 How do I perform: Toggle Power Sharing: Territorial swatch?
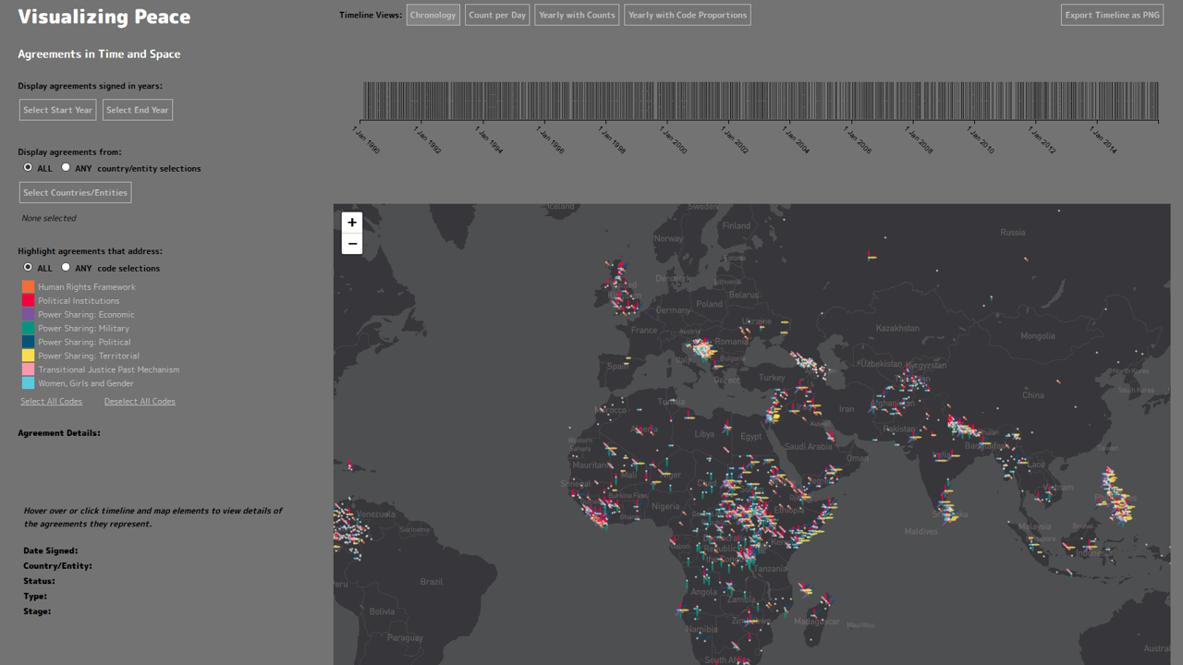coord(28,356)
